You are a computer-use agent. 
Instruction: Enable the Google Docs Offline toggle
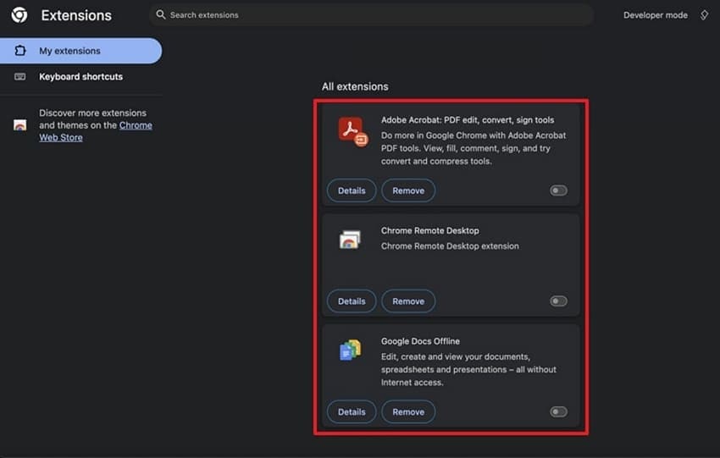pyautogui.click(x=558, y=411)
